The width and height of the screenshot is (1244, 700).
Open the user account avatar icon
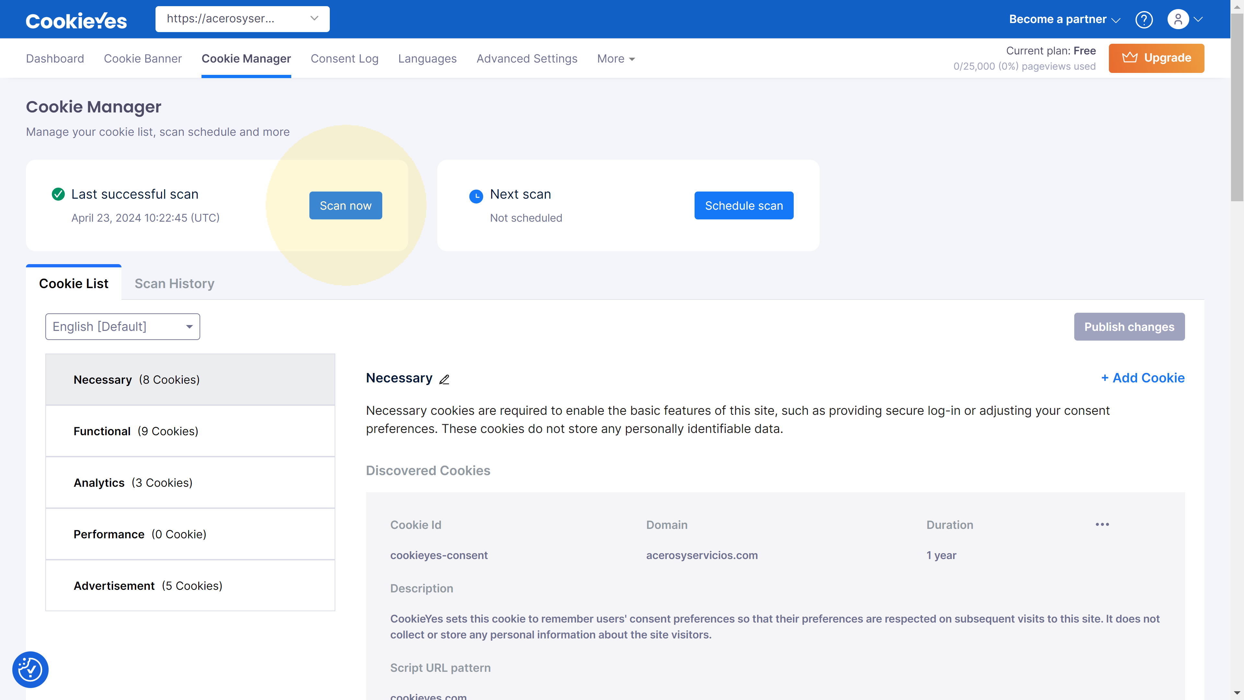(x=1178, y=19)
